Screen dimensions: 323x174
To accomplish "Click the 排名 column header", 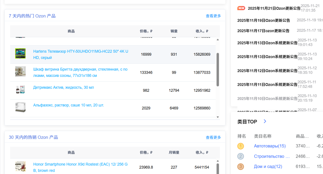I will click(242, 136).
